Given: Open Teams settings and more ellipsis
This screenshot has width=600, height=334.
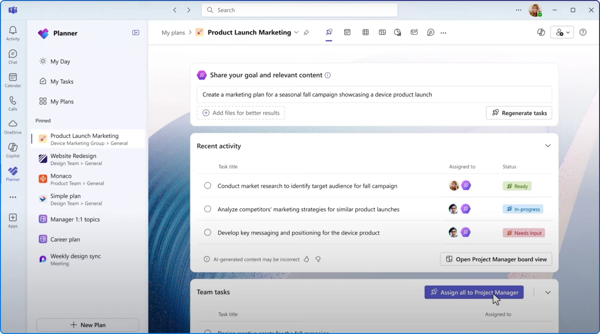Looking at the screenshot, I should [x=518, y=10].
